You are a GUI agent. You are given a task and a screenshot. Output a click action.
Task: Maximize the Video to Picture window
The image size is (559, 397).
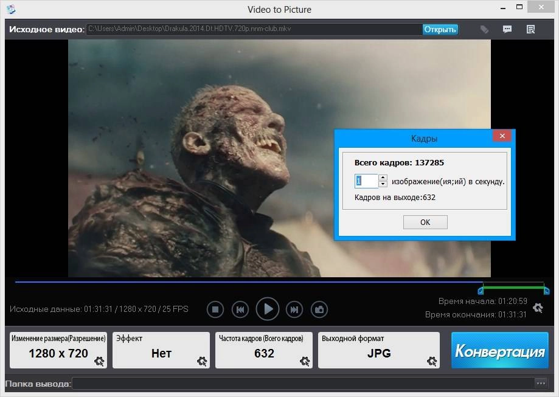[519, 7]
